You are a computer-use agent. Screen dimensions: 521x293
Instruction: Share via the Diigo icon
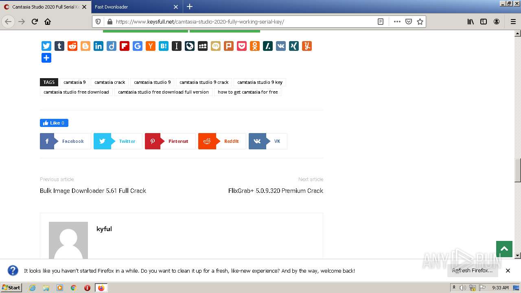(x=112, y=46)
